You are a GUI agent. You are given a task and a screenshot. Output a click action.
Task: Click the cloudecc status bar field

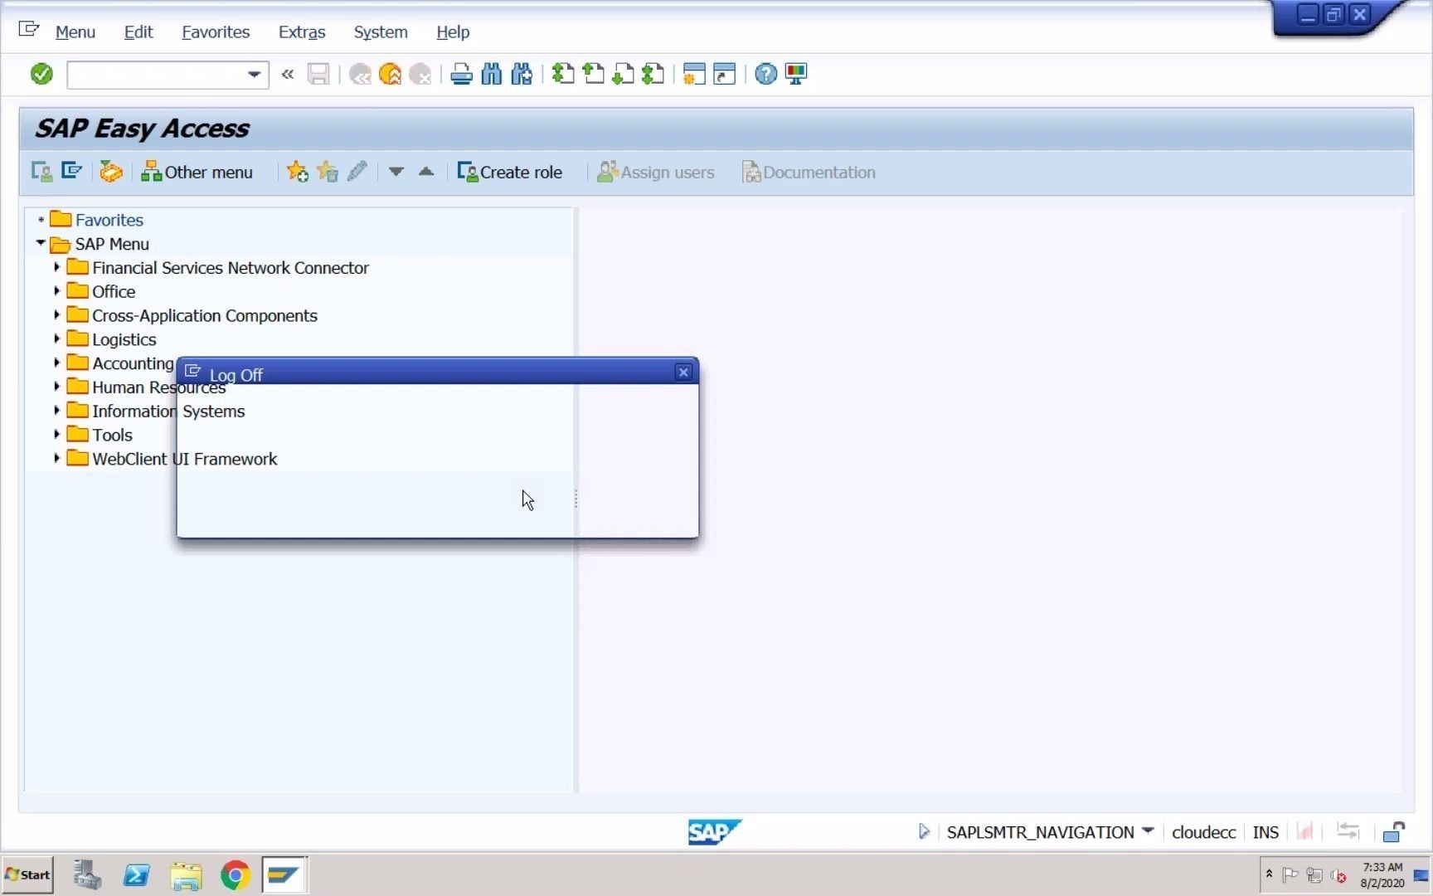pos(1203,832)
